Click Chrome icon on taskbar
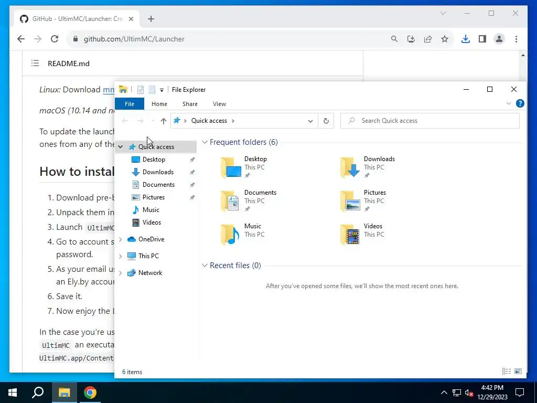This screenshot has height=403, width=537. [x=90, y=393]
